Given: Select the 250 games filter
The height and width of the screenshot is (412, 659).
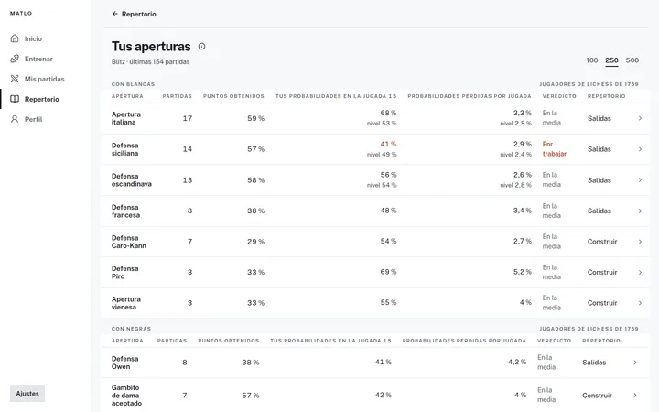Looking at the screenshot, I should pyautogui.click(x=611, y=60).
